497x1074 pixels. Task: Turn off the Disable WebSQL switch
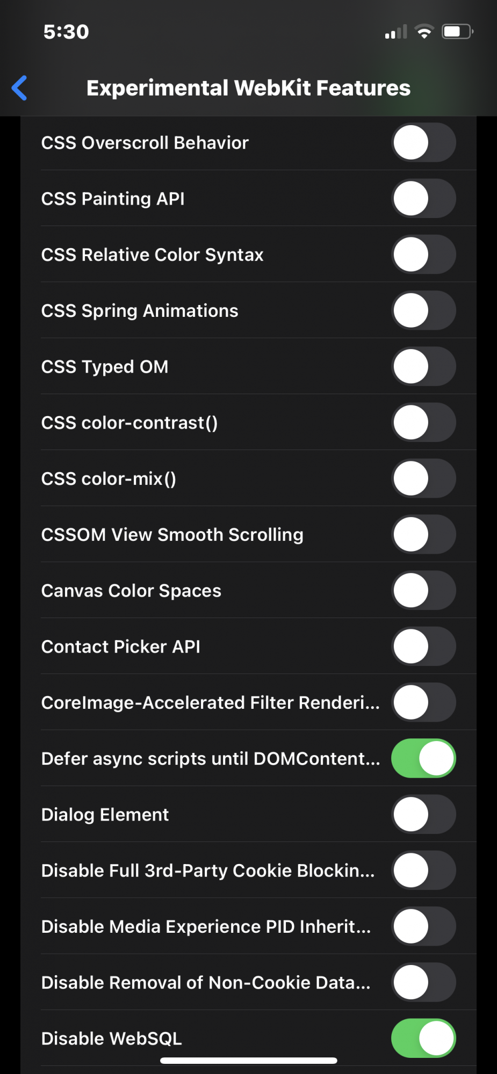[423, 1039]
